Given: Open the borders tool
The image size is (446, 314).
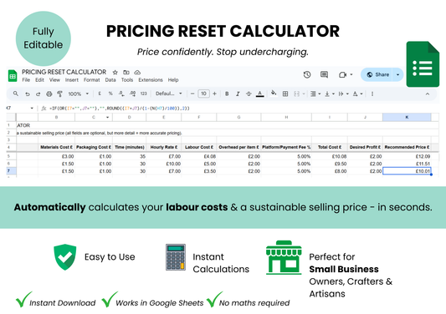Looking at the screenshot, I should click(285, 94).
